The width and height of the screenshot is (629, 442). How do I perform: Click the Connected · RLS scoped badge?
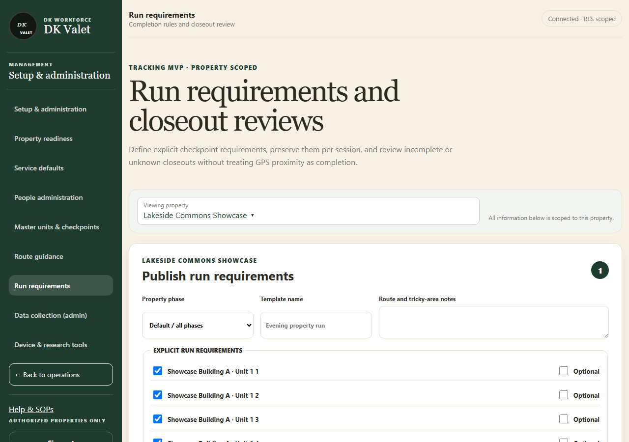582,19
